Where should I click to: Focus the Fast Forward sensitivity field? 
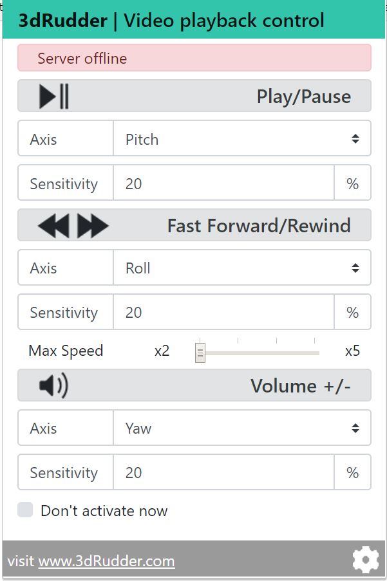[223, 312]
